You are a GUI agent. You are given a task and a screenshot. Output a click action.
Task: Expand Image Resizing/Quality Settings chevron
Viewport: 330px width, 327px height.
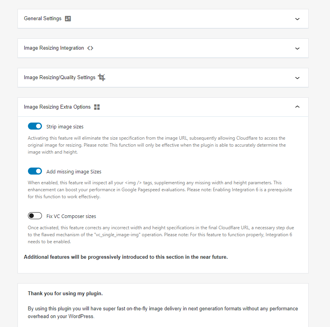(x=297, y=78)
